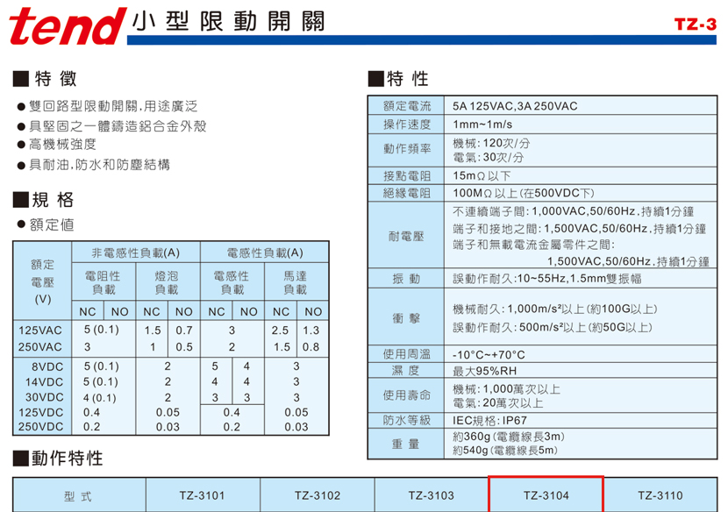Select the 30VDC row label
The height and width of the screenshot is (512, 728).
pyautogui.click(x=44, y=397)
